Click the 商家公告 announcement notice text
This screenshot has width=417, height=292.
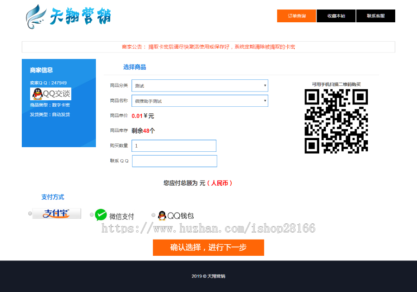pos(208,46)
